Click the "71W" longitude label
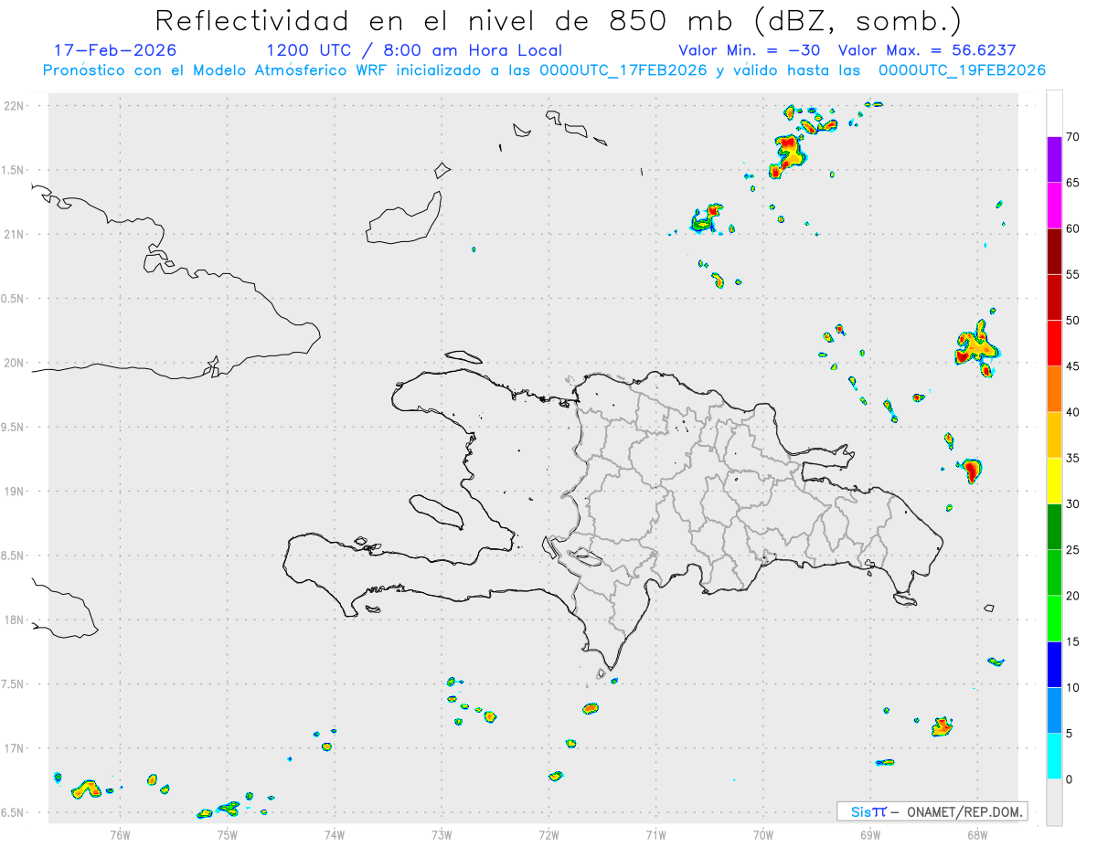 point(655,834)
